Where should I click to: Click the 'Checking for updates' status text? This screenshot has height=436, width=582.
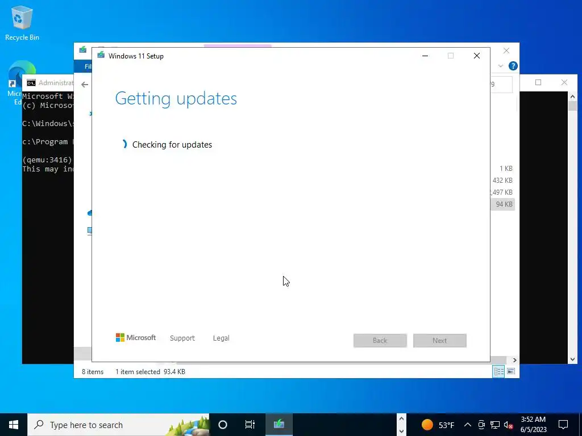(172, 145)
